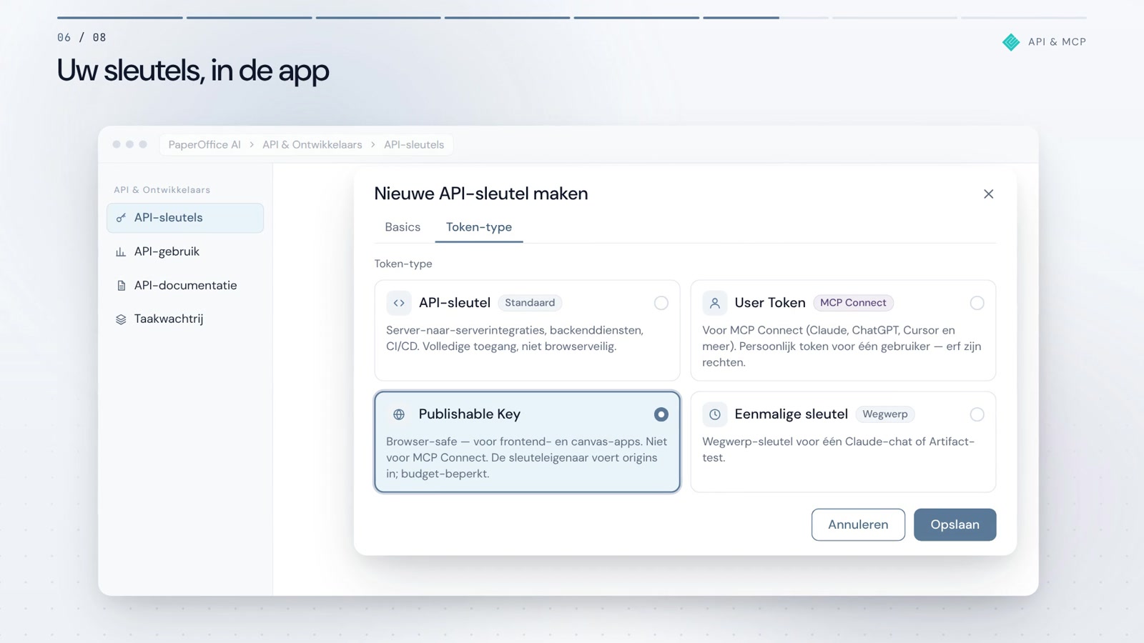Click the 'API & Ontwikkelaars' sidebar header
The height and width of the screenshot is (643, 1144).
click(162, 190)
